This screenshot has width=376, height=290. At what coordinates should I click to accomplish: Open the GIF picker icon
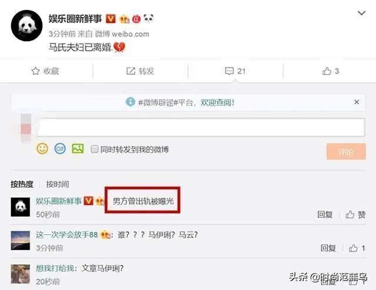[60, 149]
